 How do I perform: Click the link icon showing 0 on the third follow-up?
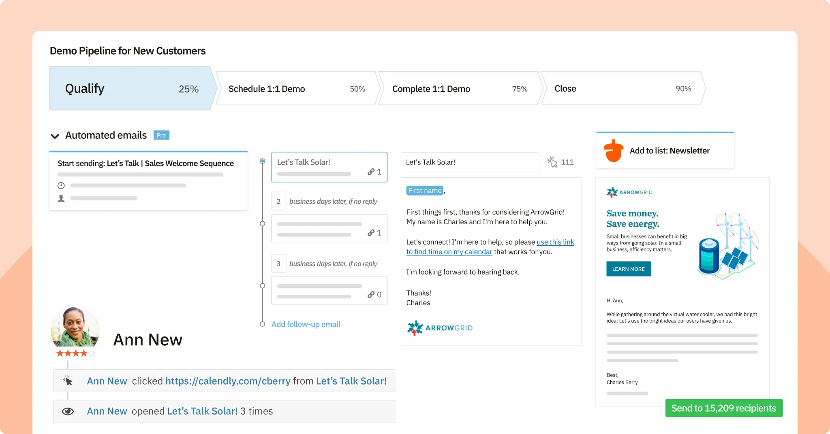pos(371,294)
